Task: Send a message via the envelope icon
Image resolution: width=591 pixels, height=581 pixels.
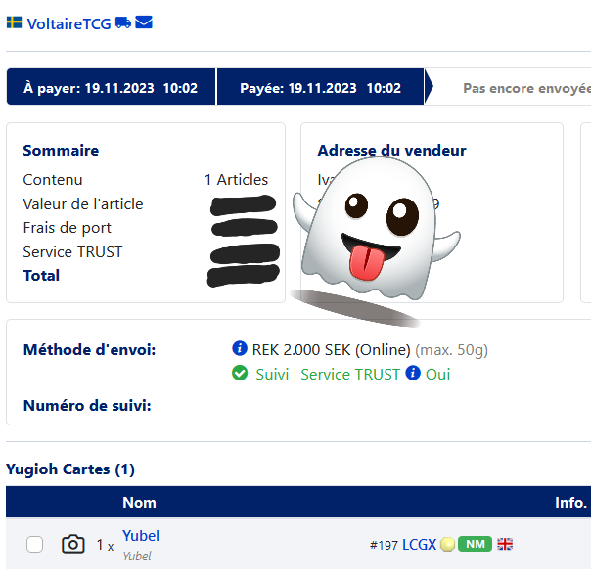Action: click(x=144, y=22)
